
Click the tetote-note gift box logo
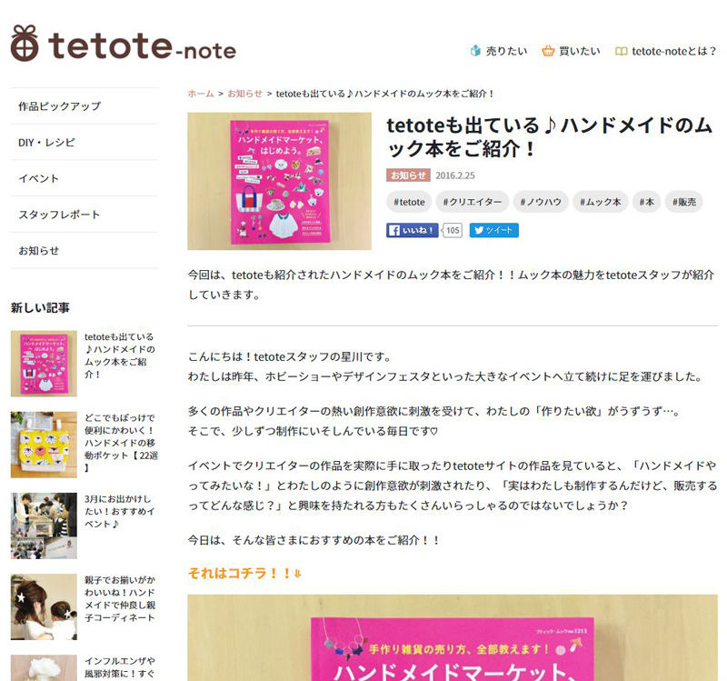[x=25, y=43]
